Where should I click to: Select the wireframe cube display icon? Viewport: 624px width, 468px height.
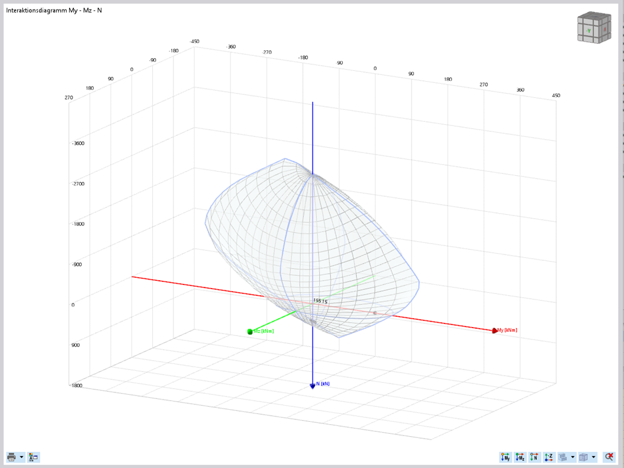tap(583, 457)
